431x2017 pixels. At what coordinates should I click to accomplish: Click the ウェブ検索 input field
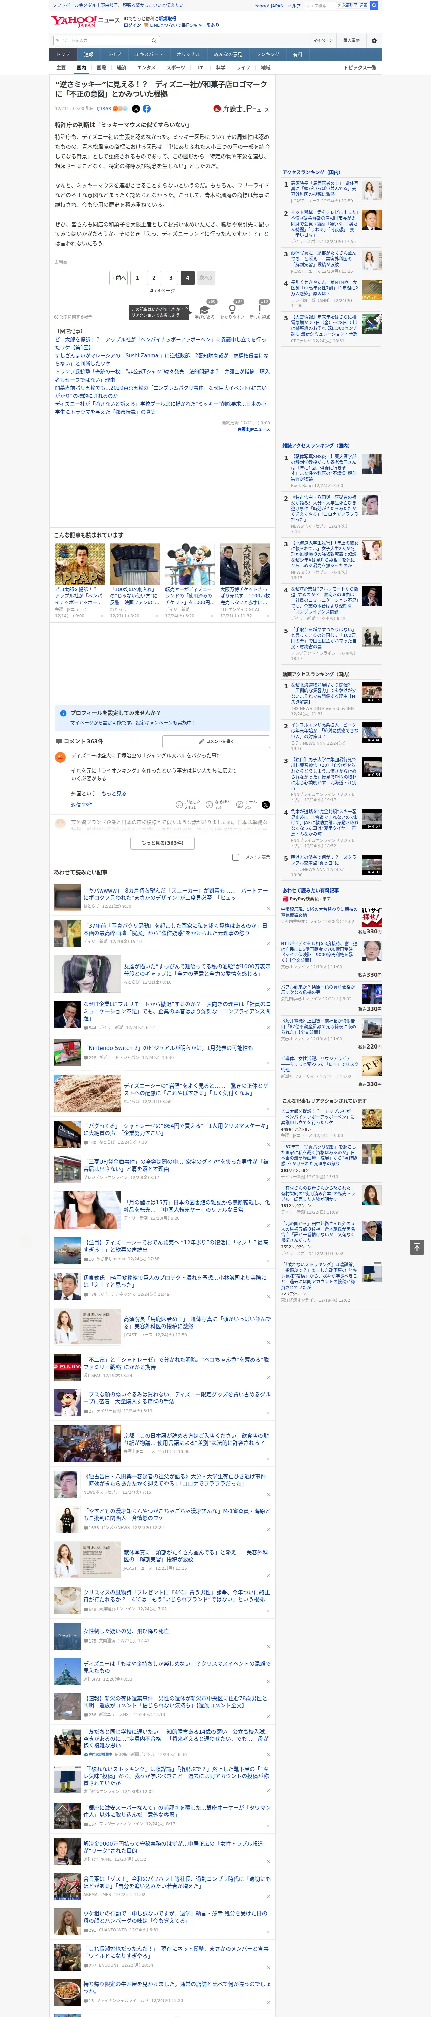(321, 5)
